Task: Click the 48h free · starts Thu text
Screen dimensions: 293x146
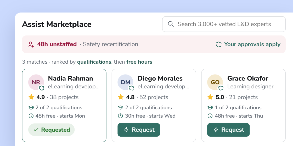Action: pos(239,116)
